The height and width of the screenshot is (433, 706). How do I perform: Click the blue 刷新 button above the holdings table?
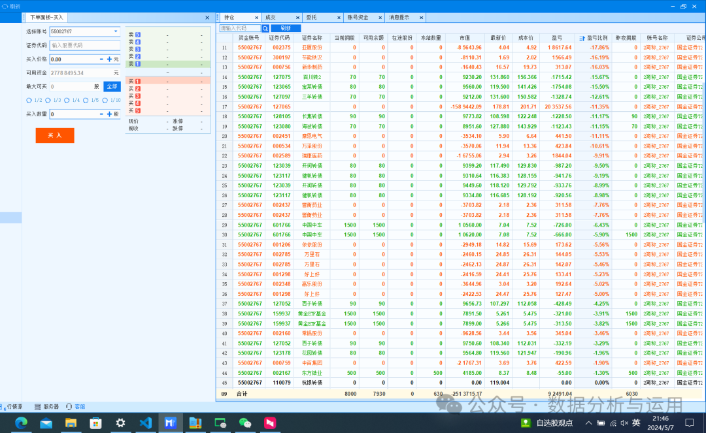point(286,28)
